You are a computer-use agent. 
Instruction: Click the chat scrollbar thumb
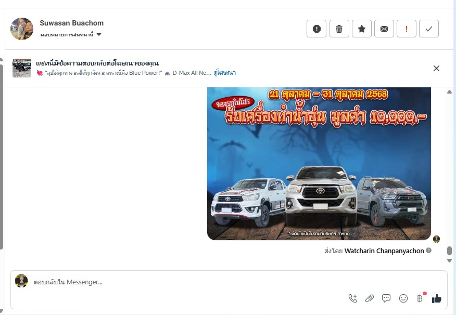pyautogui.click(x=449, y=251)
